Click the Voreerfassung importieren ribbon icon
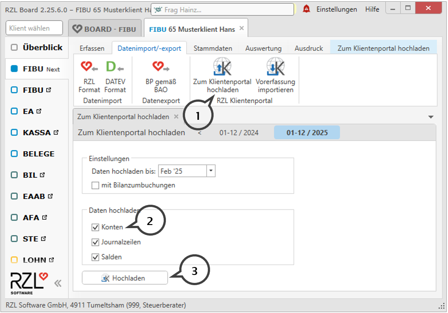The image size is (448, 313). click(x=275, y=67)
